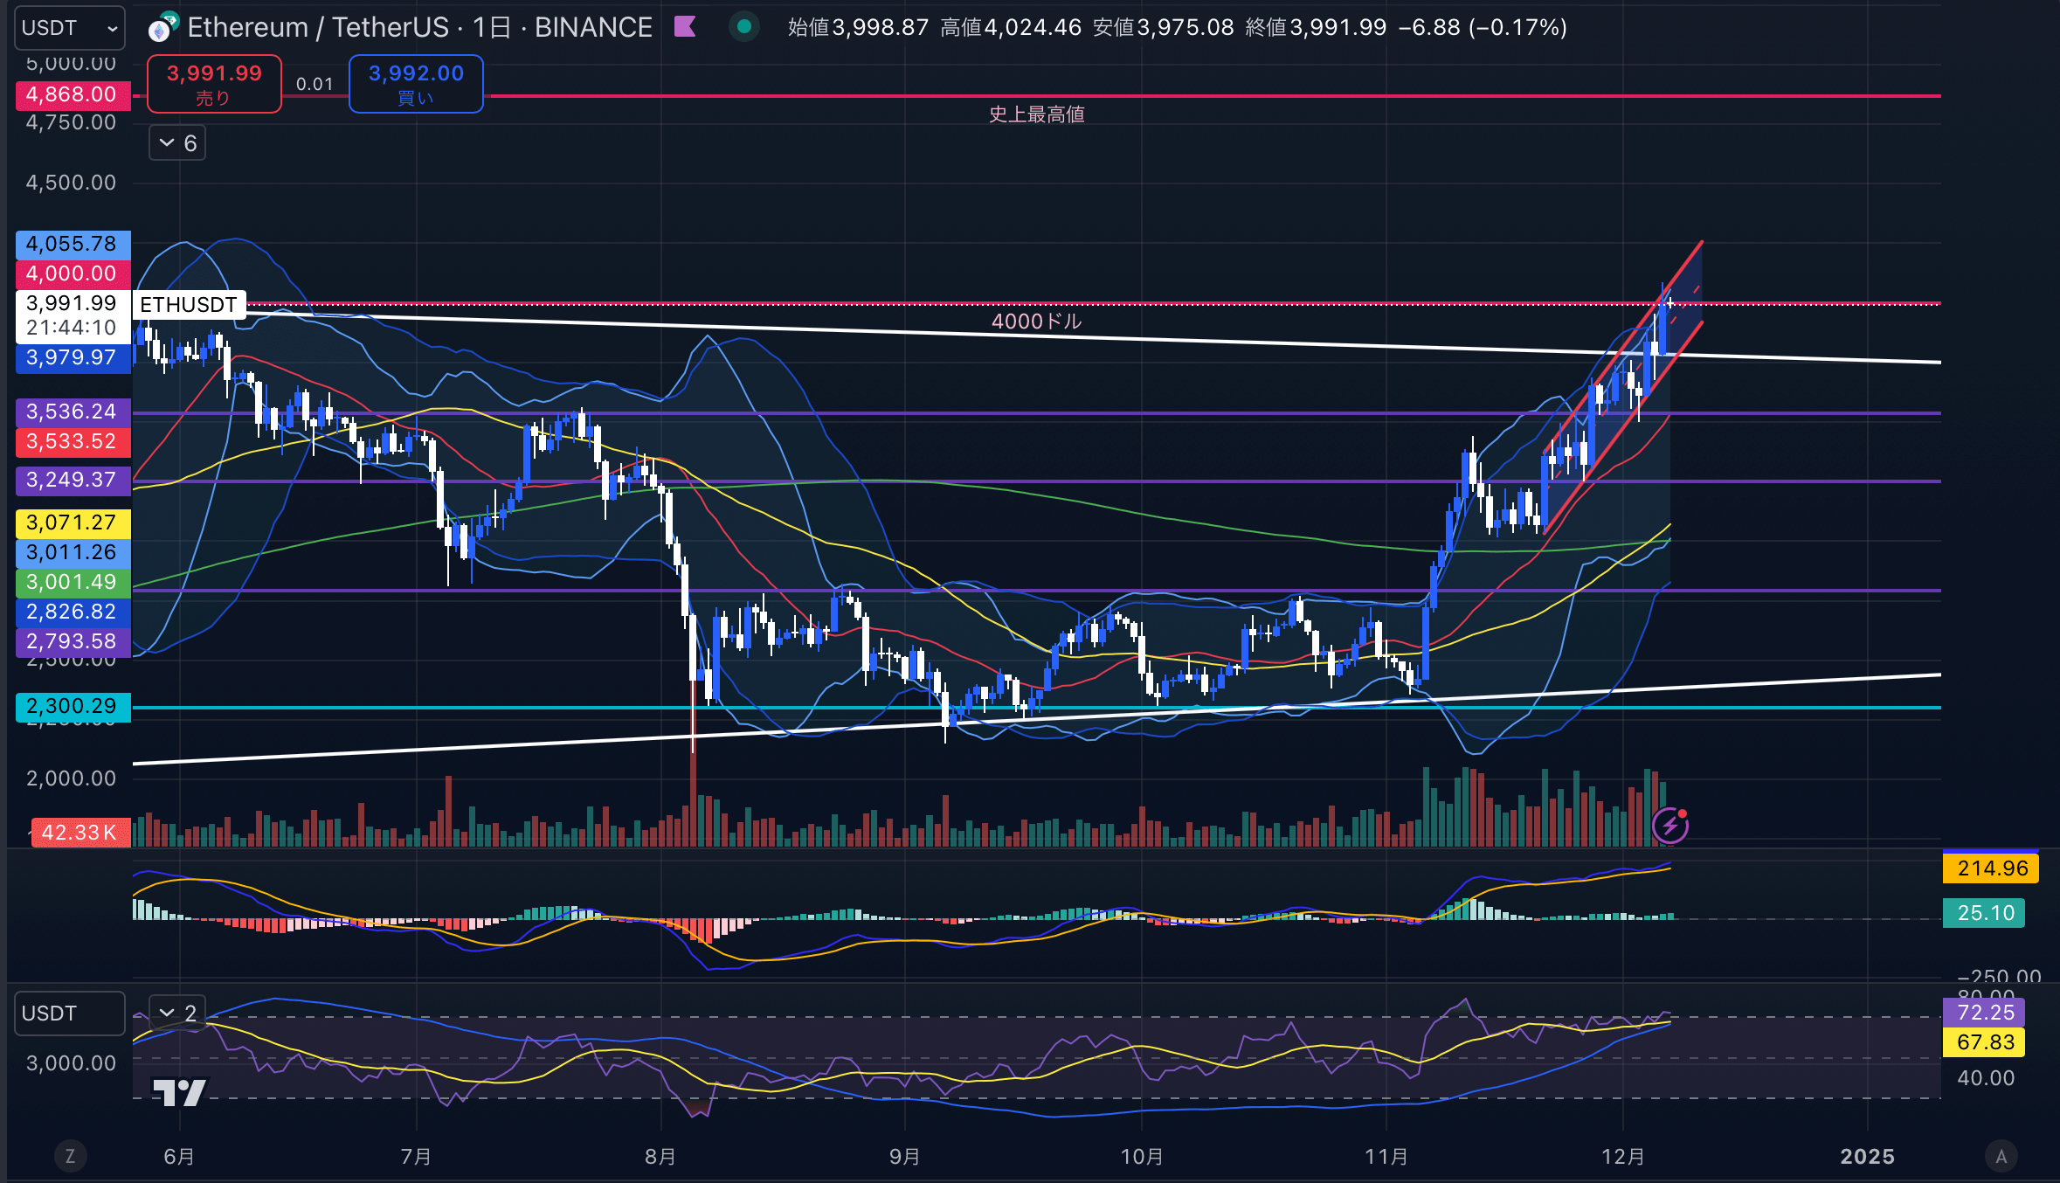The height and width of the screenshot is (1183, 2060).
Task: Select the green 3,001.49 price label
Action: [x=73, y=582]
